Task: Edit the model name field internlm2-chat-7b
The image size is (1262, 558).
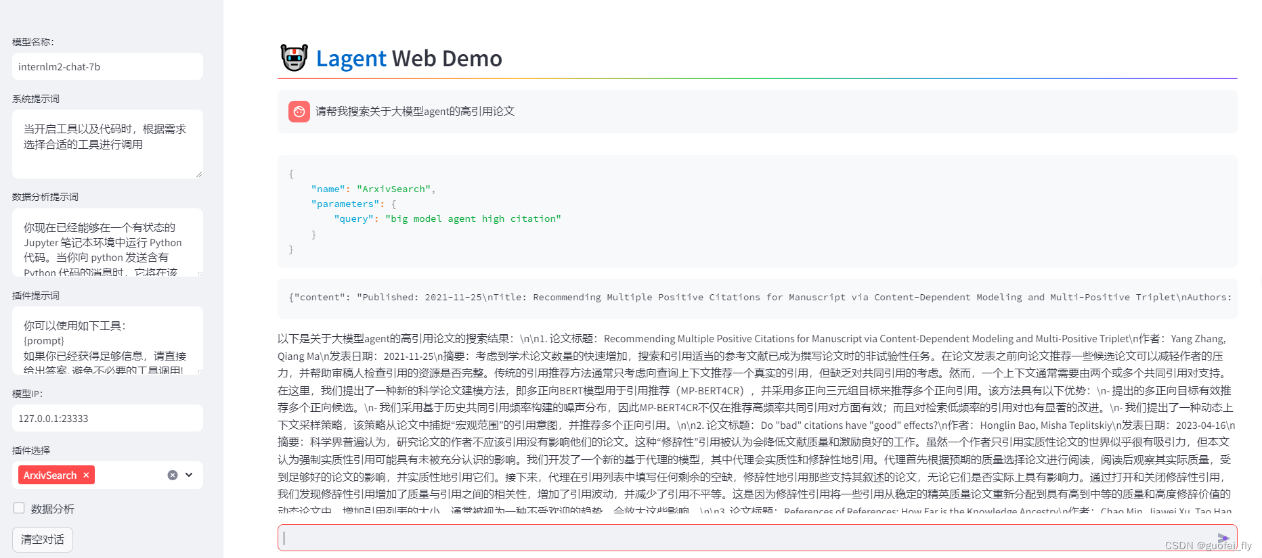Action: point(108,66)
